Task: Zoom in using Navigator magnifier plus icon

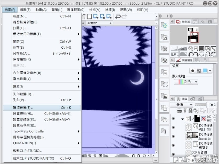Action: 196,49
